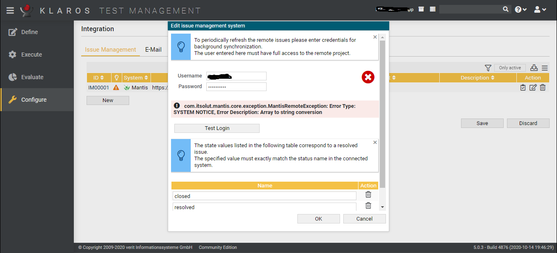Expand the help dropdown menu
The image size is (557, 253).
click(x=520, y=9)
